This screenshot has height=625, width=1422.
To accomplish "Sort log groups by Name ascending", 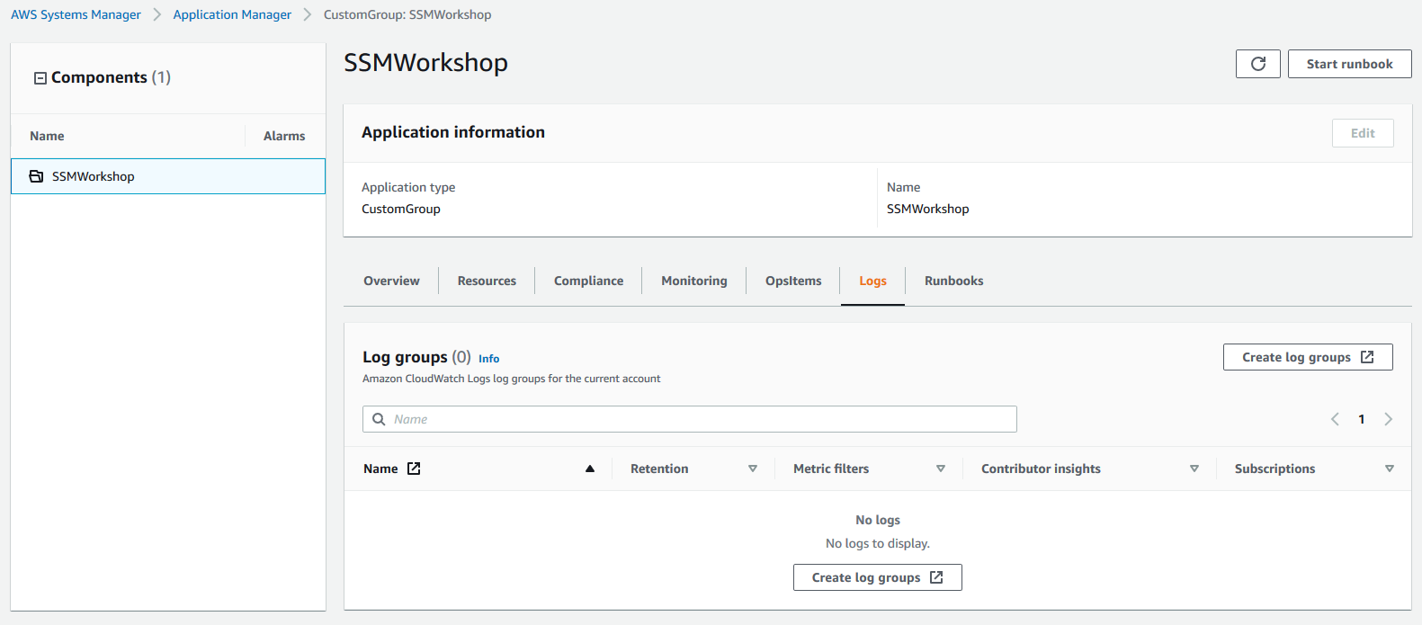I will tap(590, 469).
